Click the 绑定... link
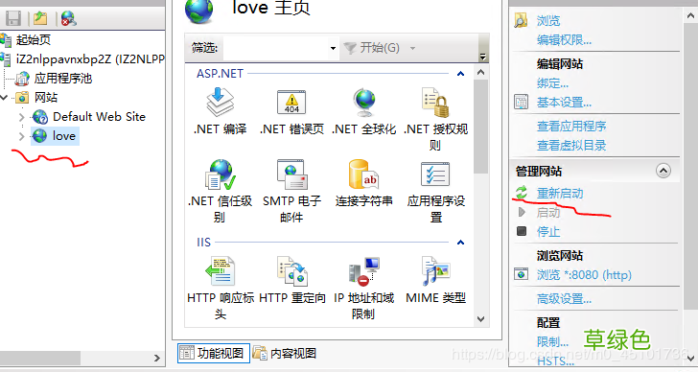Image resolution: width=698 pixels, height=372 pixels. pos(552,82)
